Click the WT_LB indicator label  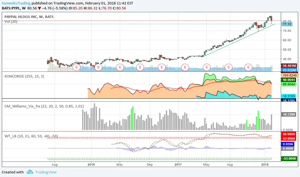[31, 136]
